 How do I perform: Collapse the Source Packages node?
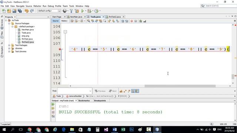point(9,23)
